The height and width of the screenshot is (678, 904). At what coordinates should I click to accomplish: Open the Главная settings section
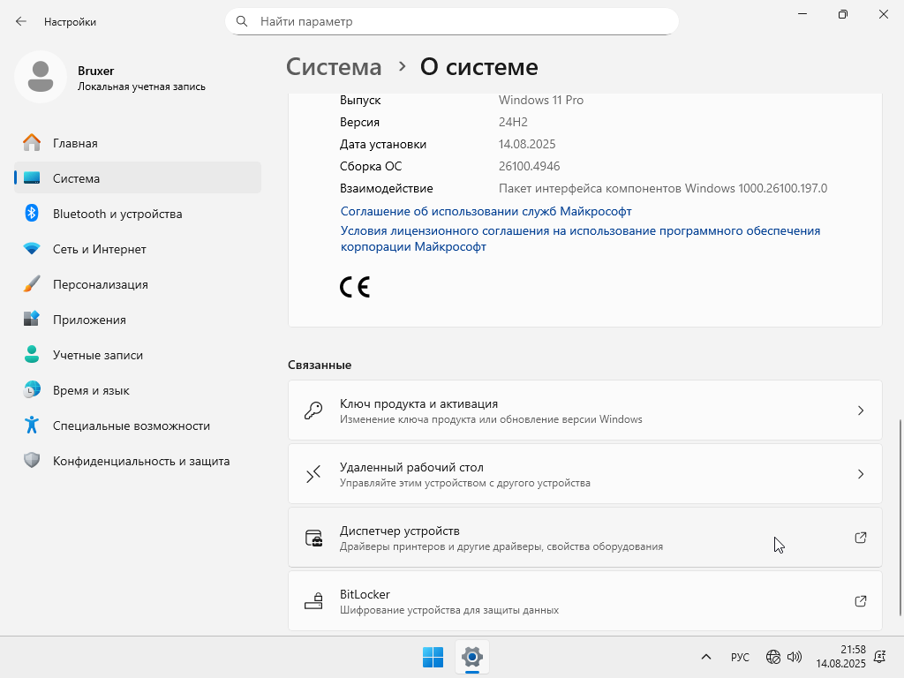pyautogui.click(x=138, y=142)
